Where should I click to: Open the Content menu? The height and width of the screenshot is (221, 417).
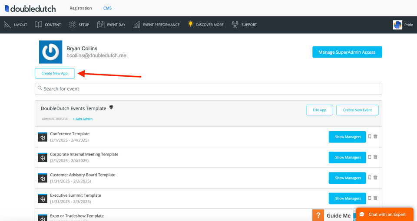(x=48, y=25)
